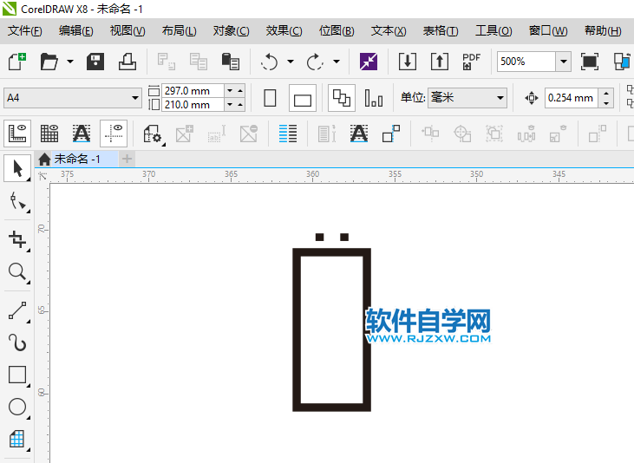Image resolution: width=634 pixels, height=463 pixels.
Task: Open the 编辑(E) menu
Action: click(75, 30)
